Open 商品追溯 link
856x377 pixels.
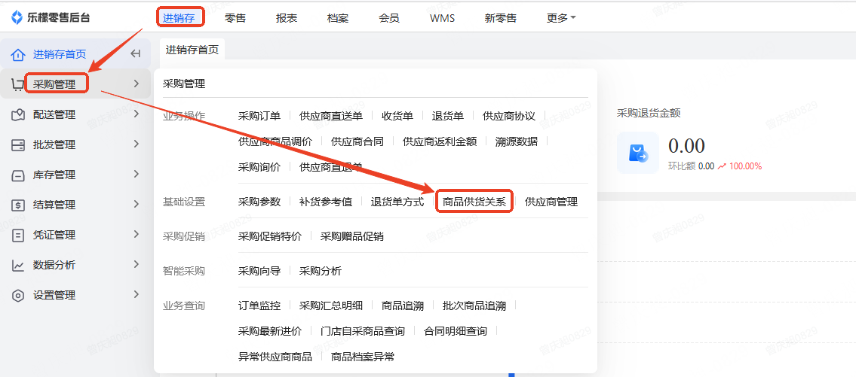(x=403, y=306)
